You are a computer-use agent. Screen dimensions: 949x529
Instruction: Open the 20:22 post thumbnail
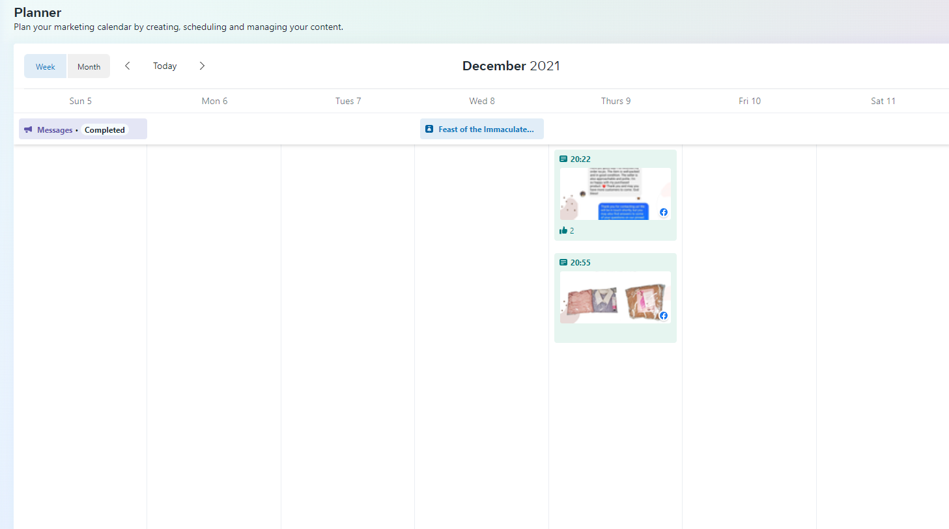616,194
